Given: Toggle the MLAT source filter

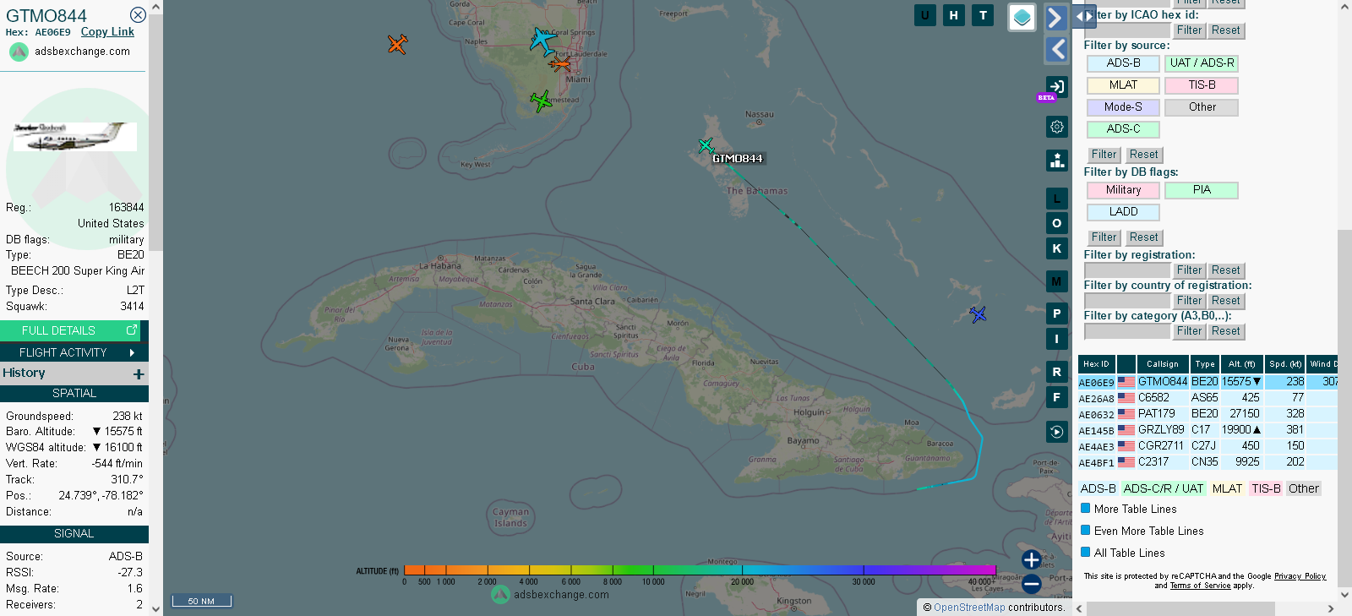Looking at the screenshot, I should pyautogui.click(x=1123, y=85).
